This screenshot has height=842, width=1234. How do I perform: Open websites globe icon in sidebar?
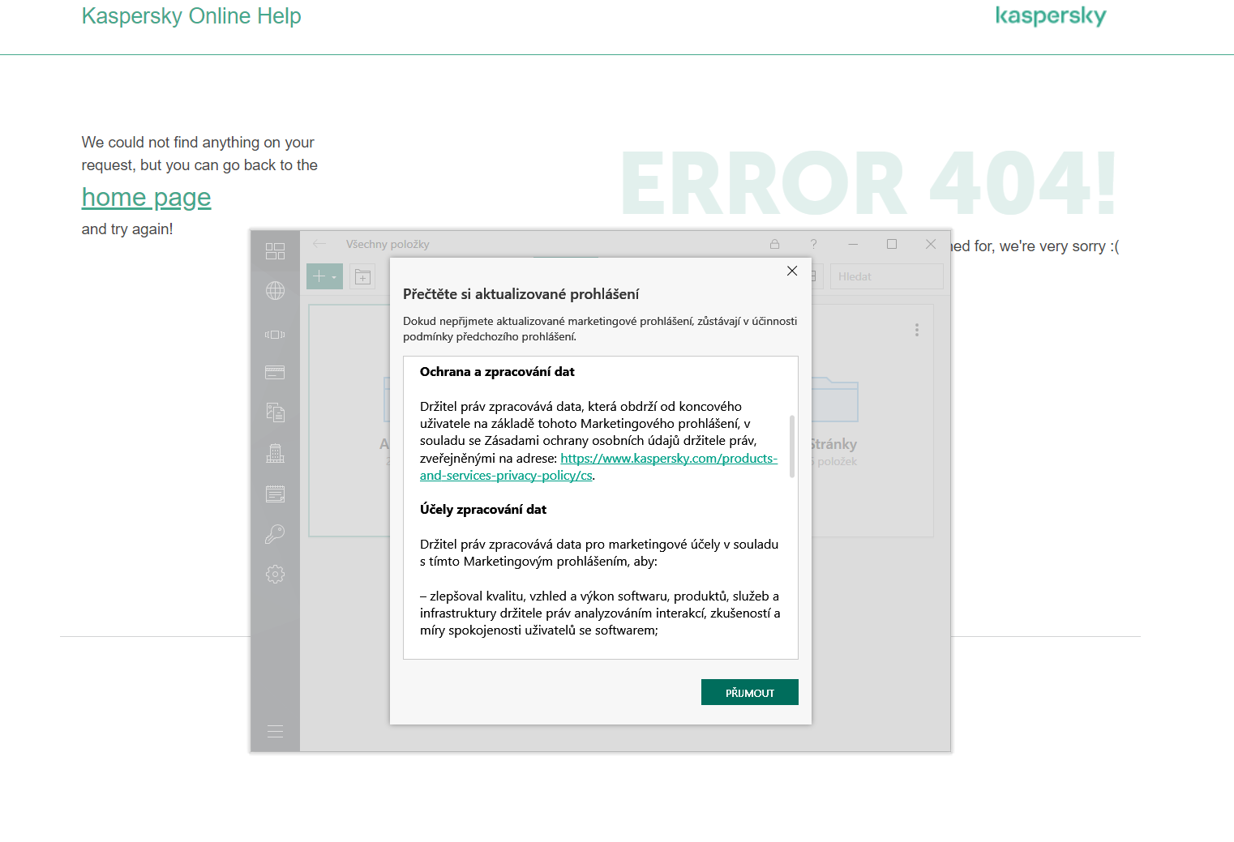point(276,290)
